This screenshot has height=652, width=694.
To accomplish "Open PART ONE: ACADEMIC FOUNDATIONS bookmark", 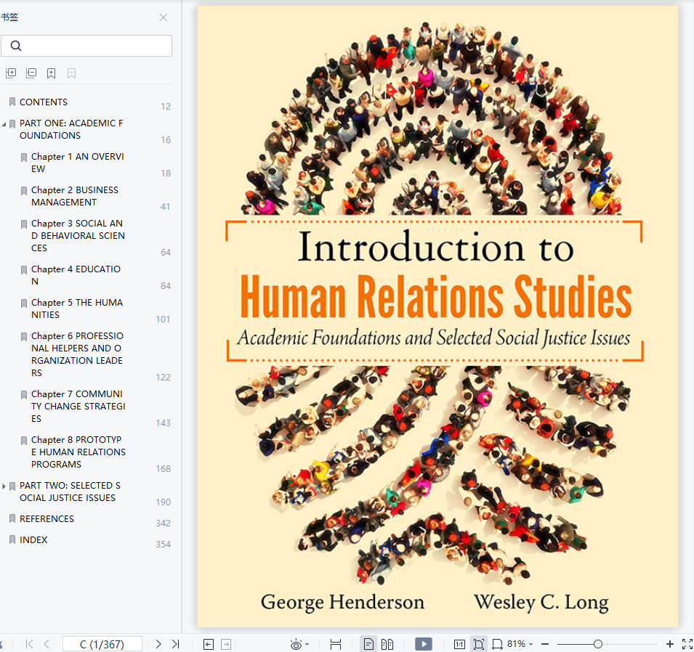I will click(x=71, y=129).
